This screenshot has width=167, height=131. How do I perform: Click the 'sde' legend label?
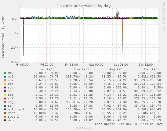[x=11, y=95]
